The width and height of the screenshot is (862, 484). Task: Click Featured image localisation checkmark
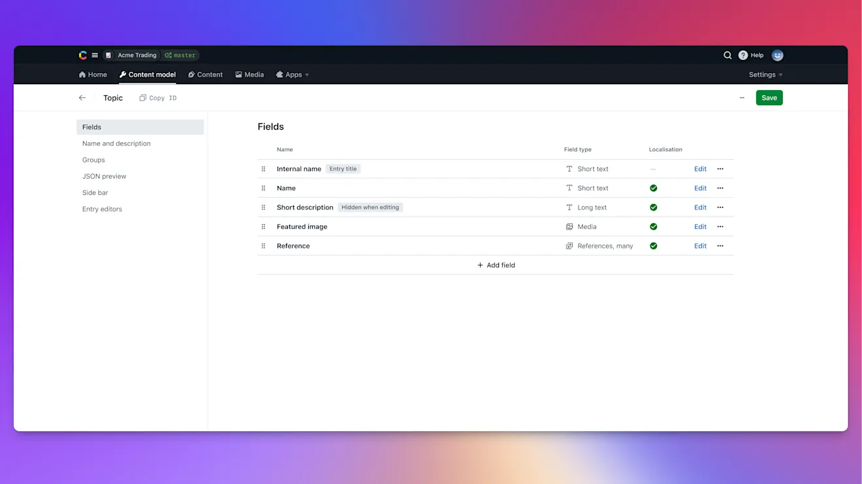[x=653, y=226]
